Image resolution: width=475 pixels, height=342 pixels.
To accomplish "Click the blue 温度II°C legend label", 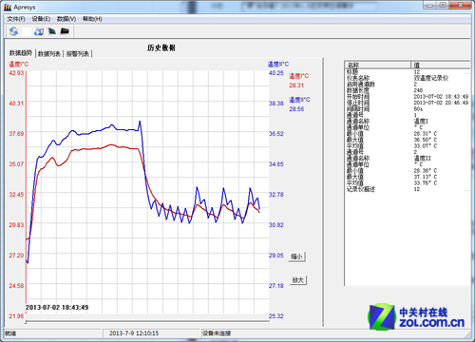I will [x=299, y=100].
